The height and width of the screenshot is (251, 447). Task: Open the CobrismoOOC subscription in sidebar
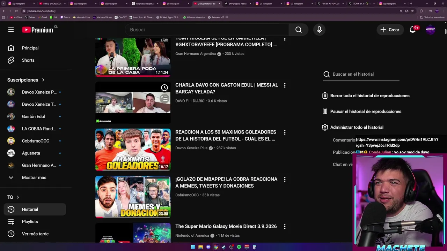click(35, 141)
